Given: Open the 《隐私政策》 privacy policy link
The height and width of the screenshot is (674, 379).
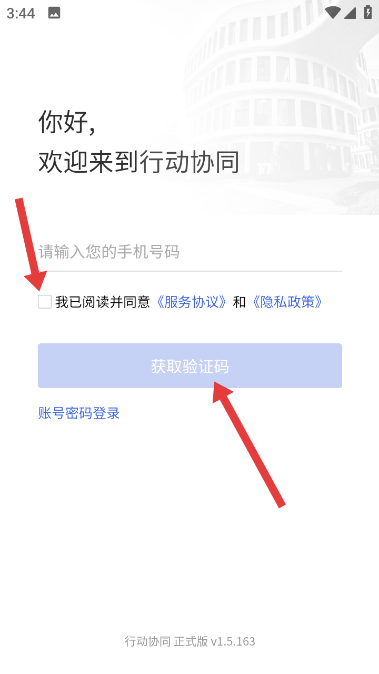Looking at the screenshot, I should 287,302.
